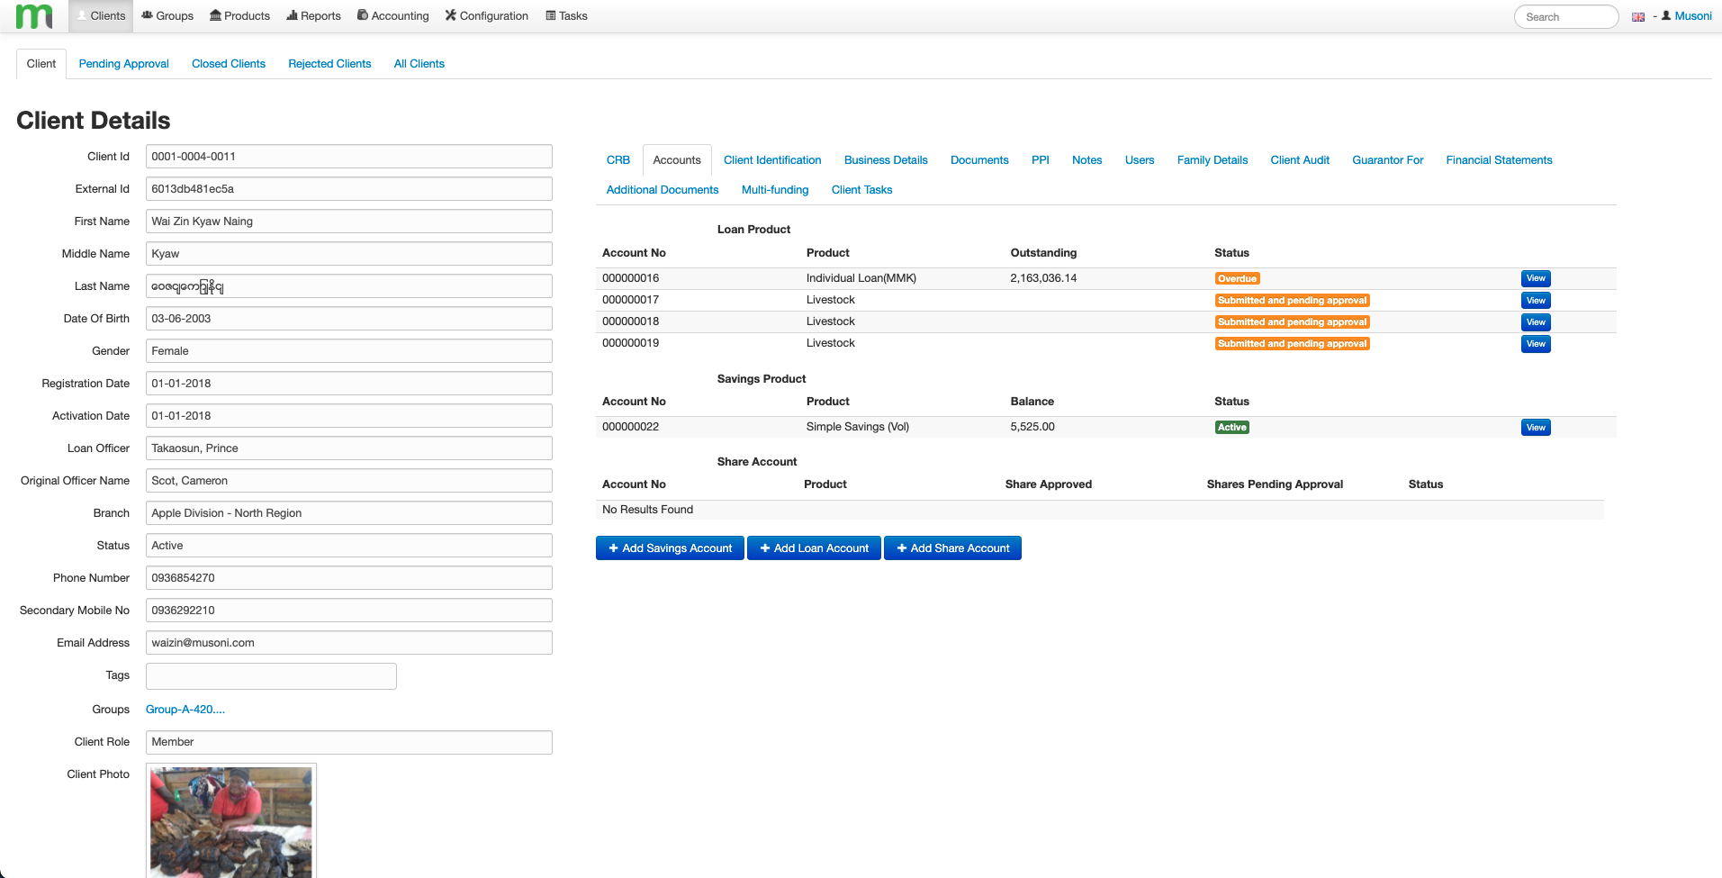Open Tasks via the list icon
The image size is (1722, 878).
pyautogui.click(x=551, y=15)
